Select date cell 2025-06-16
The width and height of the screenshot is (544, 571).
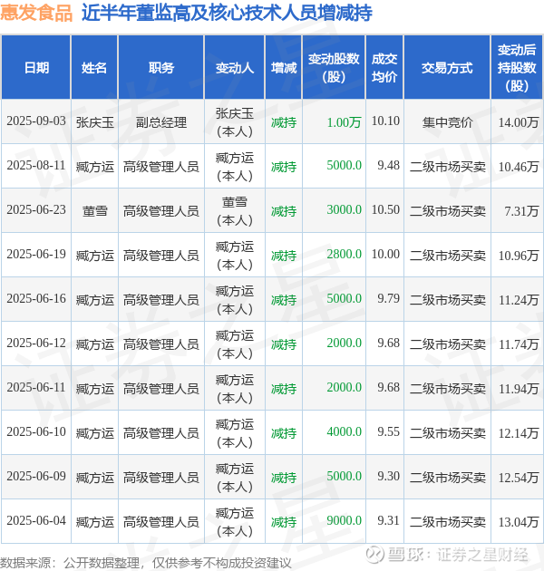click(36, 299)
